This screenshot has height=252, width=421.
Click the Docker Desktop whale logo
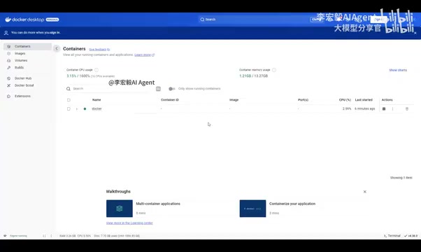[x=8, y=20]
